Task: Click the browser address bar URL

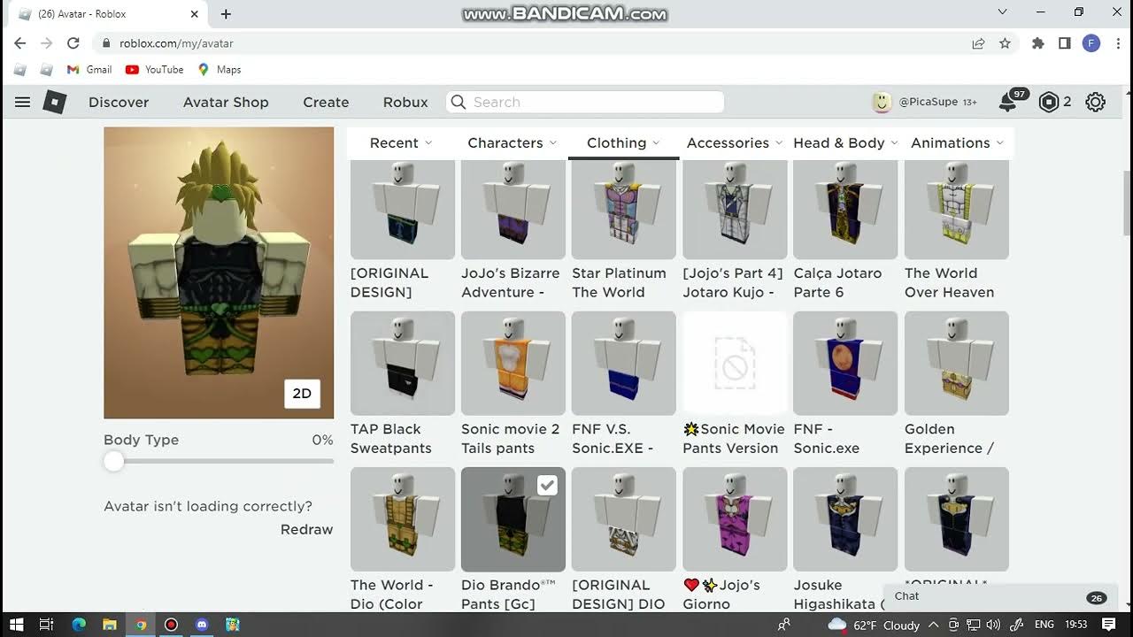Action: [x=176, y=43]
